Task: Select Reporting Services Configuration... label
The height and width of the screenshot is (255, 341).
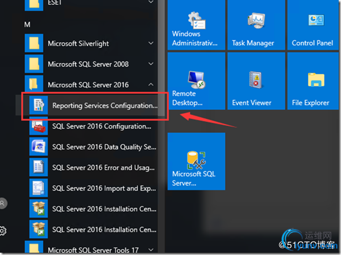Action: point(105,106)
